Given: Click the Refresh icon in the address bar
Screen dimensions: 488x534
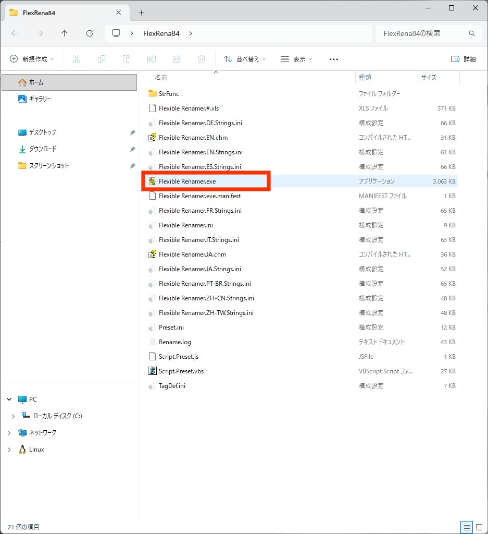Looking at the screenshot, I should (x=89, y=33).
